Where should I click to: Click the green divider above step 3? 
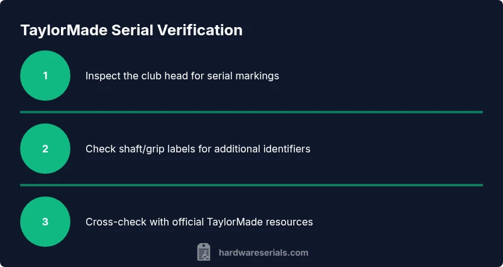pos(251,185)
